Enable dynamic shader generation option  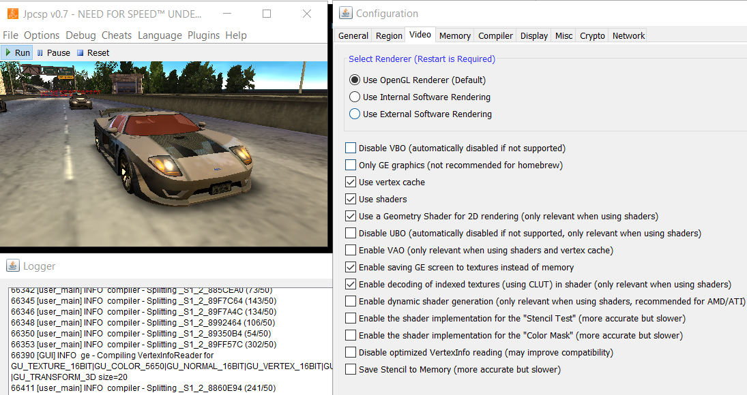click(x=351, y=301)
